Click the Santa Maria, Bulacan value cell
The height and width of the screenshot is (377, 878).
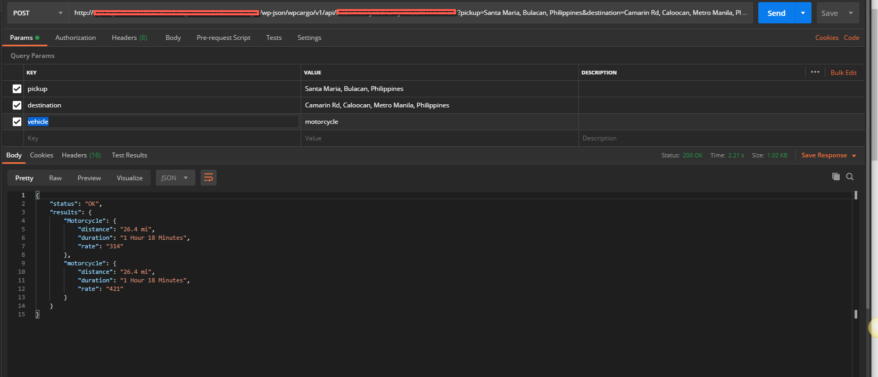(x=440, y=89)
